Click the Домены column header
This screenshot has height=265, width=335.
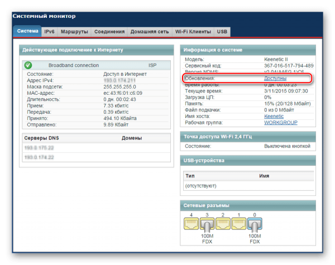(132, 138)
